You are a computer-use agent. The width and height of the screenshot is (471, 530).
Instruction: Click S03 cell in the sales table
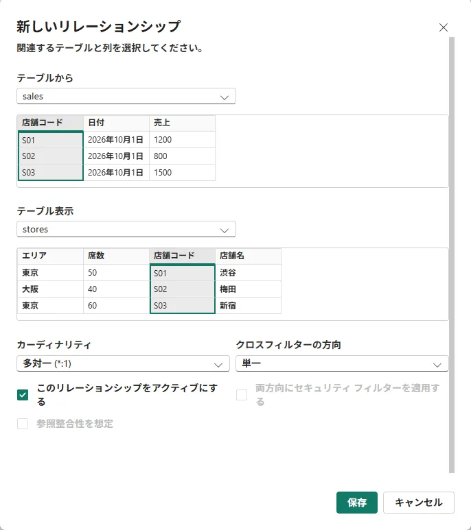pyautogui.click(x=50, y=173)
